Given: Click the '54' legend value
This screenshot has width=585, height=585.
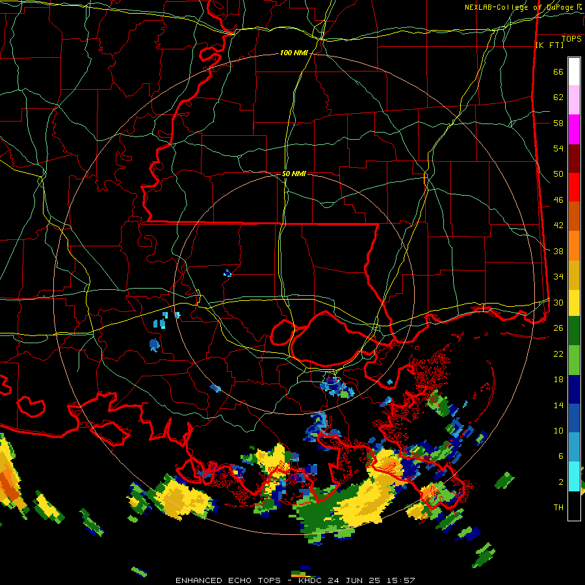Looking at the screenshot, I should coord(558,148).
